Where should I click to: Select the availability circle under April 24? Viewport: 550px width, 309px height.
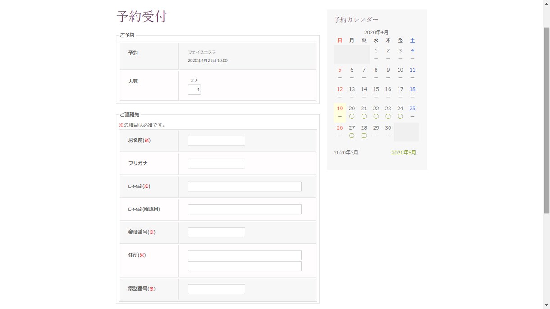point(400,116)
